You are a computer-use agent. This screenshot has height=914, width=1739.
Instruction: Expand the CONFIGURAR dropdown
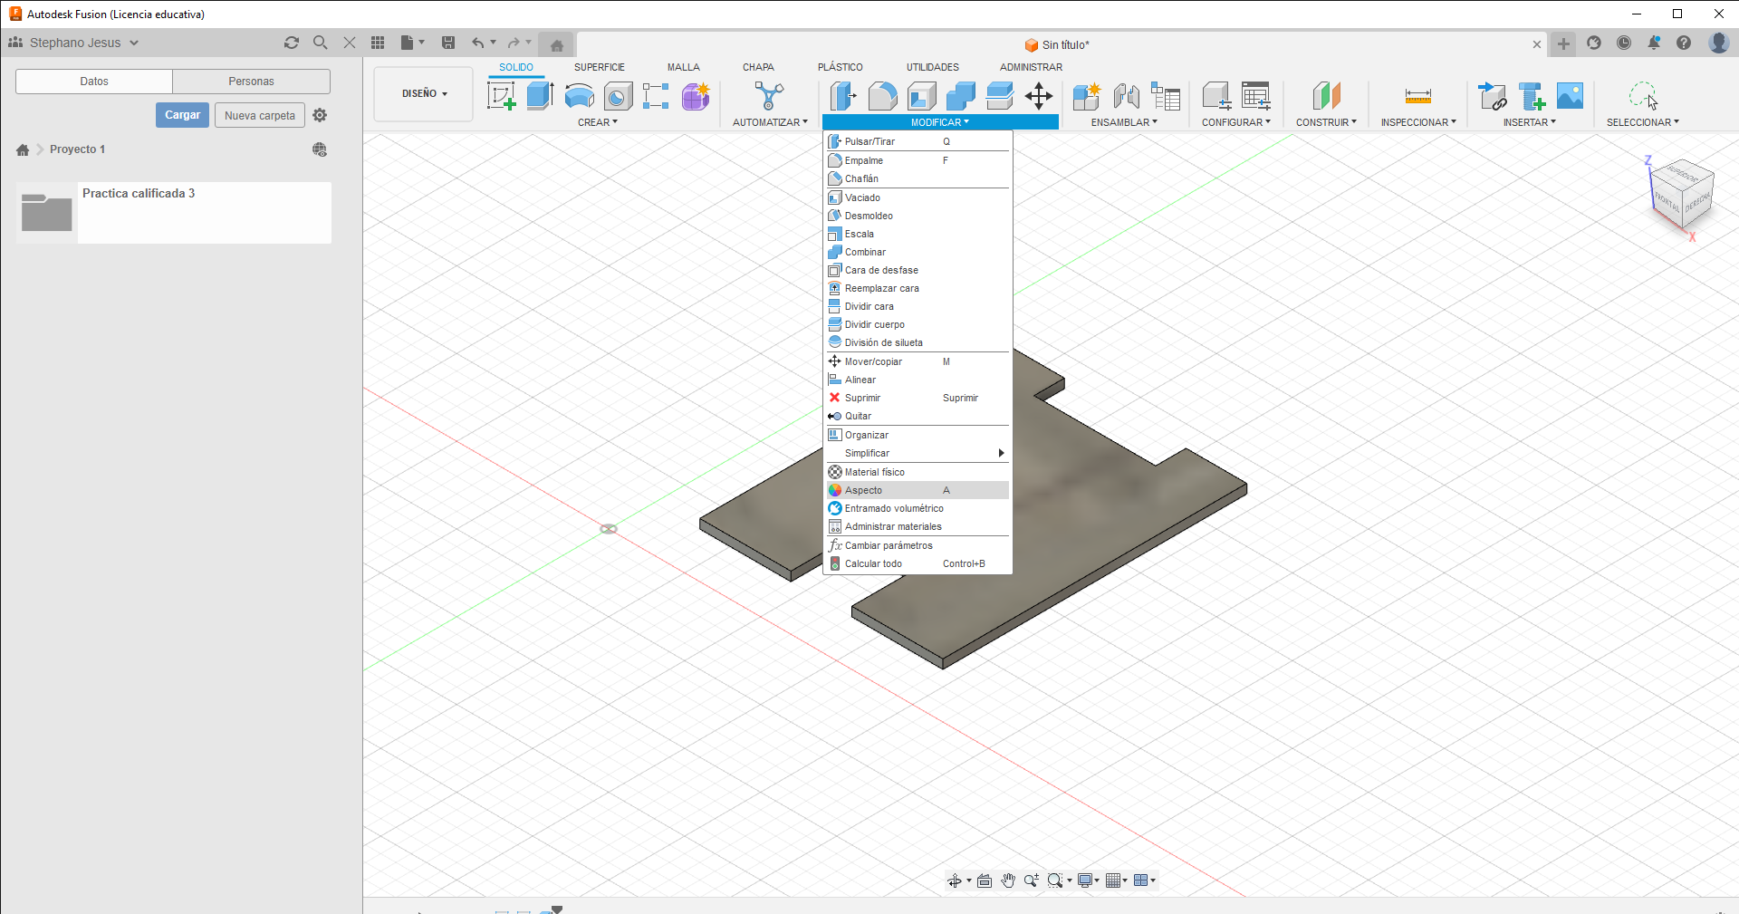[x=1236, y=122]
